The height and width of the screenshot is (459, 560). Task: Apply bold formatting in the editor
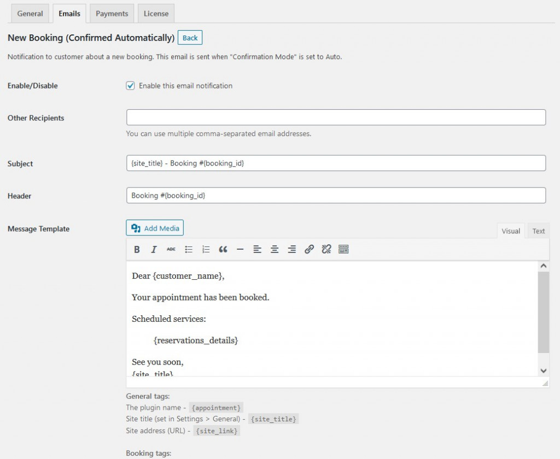137,250
